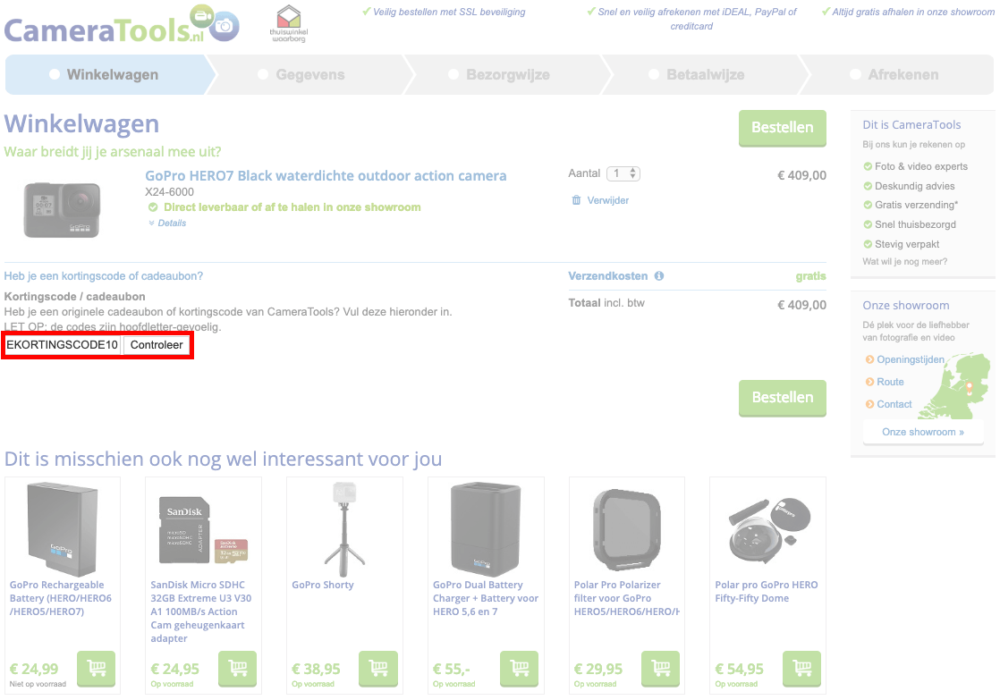This screenshot has width=1000, height=700.
Task: Open the CameraTools.nl logo homepage
Action: pyautogui.click(x=122, y=26)
